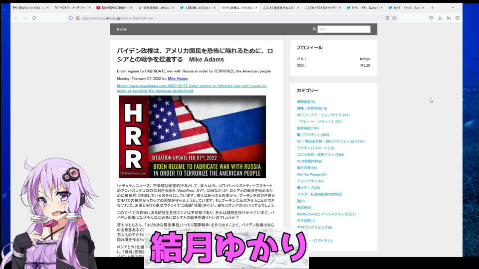Open 医療暴政(194) category

(x=308, y=128)
